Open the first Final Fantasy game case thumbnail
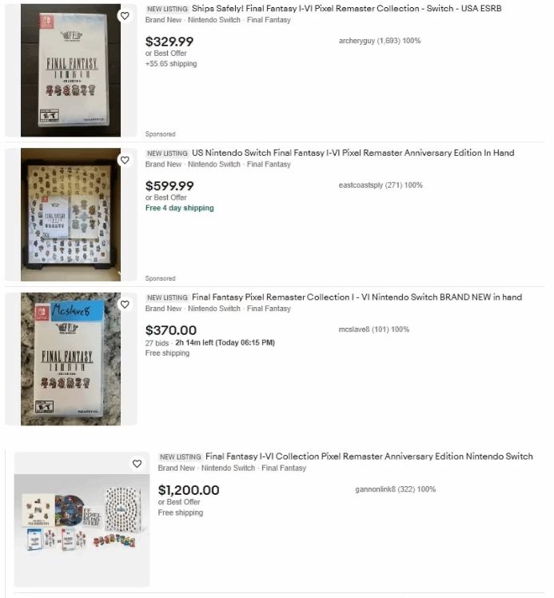The width and height of the screenshot is (554, 598). (x=70, y=70)
